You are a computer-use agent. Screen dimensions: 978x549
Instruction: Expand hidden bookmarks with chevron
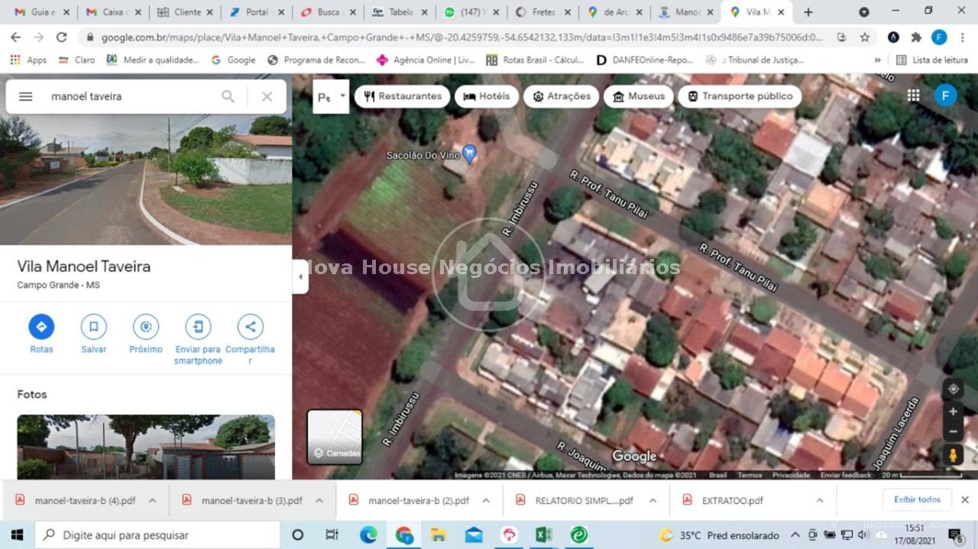877,60
